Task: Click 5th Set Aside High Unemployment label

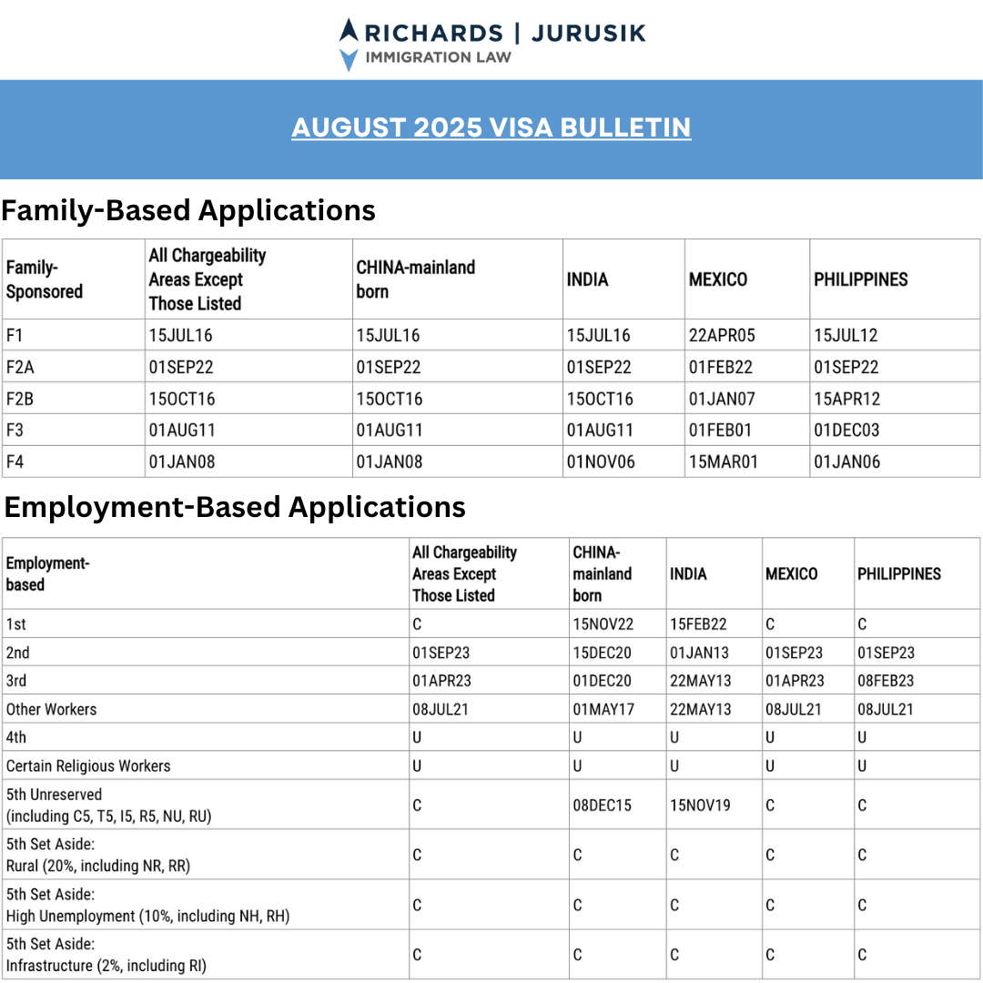Action: (x=147, y=906)
